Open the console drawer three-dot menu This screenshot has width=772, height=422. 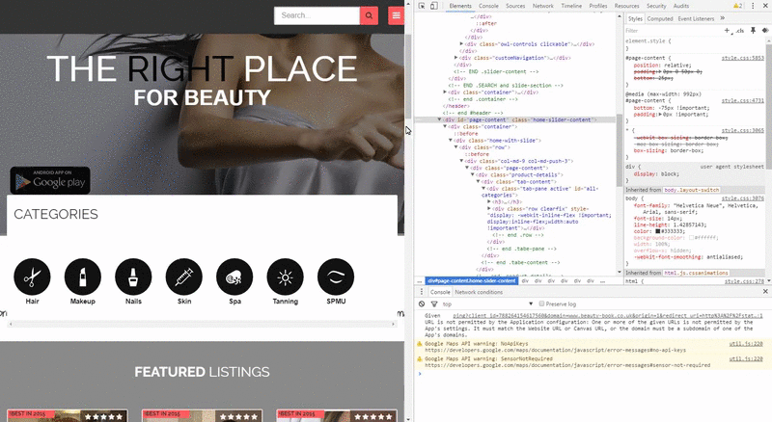pos(422,292)
